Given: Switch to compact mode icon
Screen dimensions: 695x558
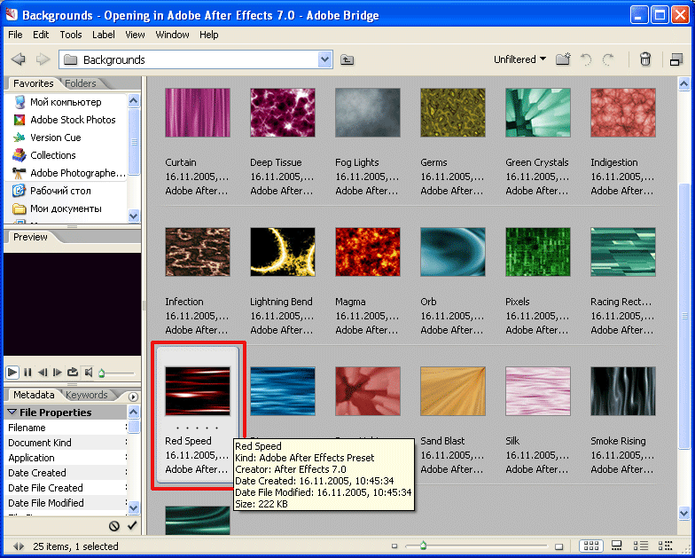Looking at the screenshot, I should (x=676, y=59).
